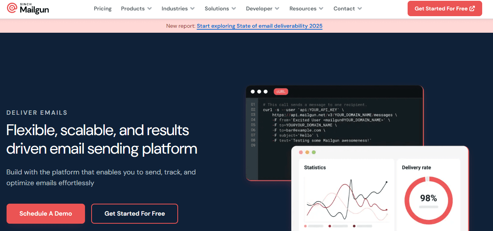Open the State of email deliverability 2025 report
The width and height of the screenshot is (493, 231).
[x=259, y=26]
